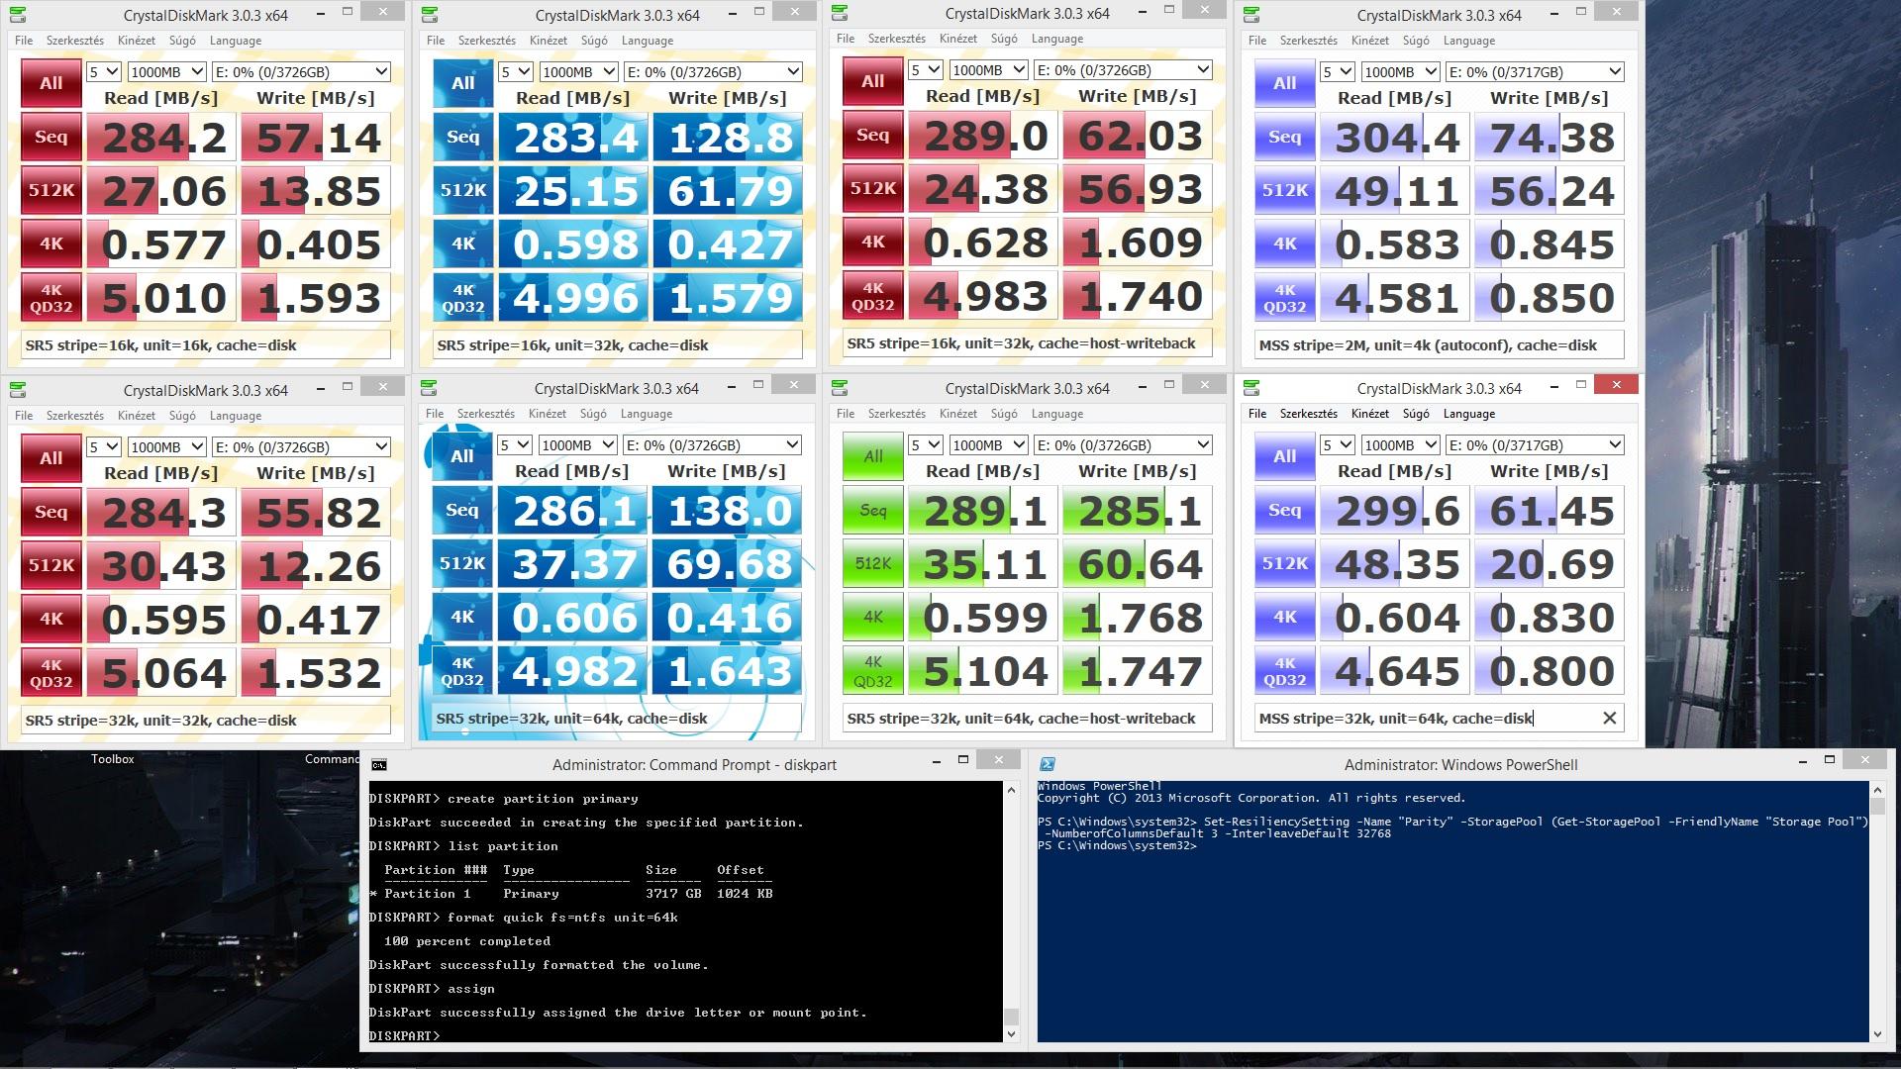1901x1069 pixels.
Task: Start the green 4K QD32 test
Action: [872, 671]
